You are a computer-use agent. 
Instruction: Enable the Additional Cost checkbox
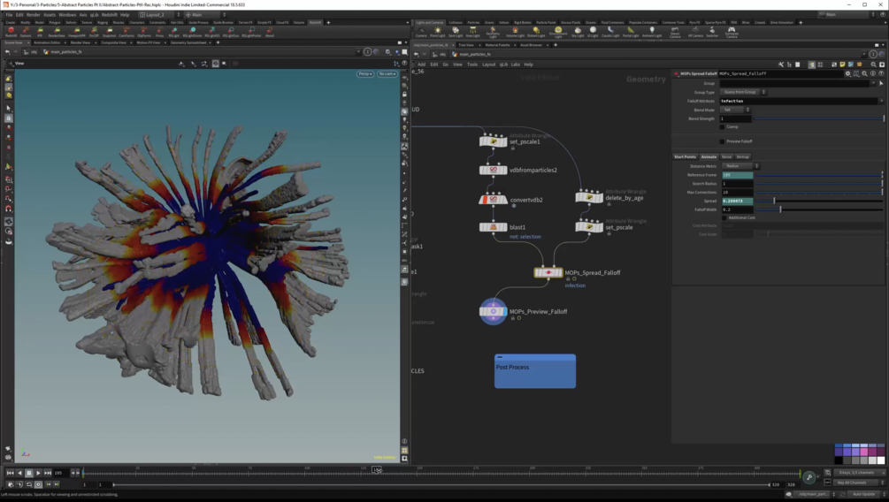point(724,217)
